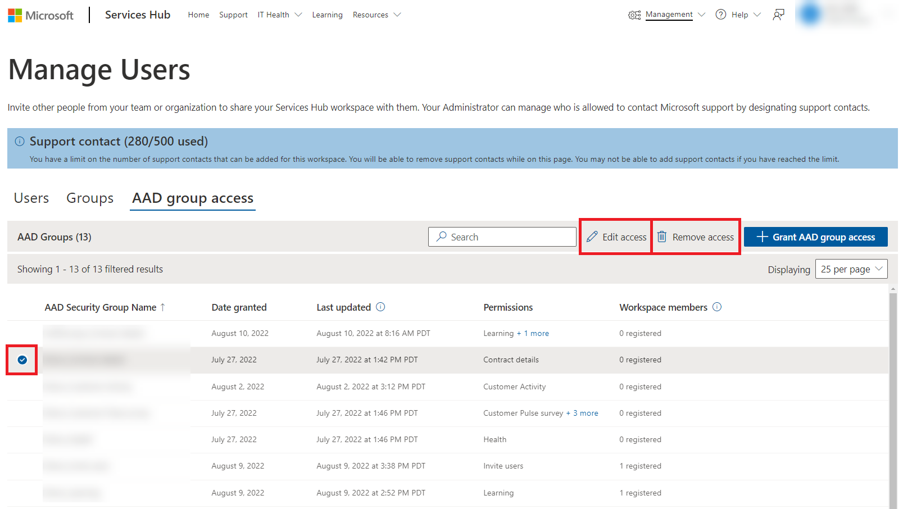903x509 pixels.
Task: Select the Customer Activity row
Action: tap(447, 387)
